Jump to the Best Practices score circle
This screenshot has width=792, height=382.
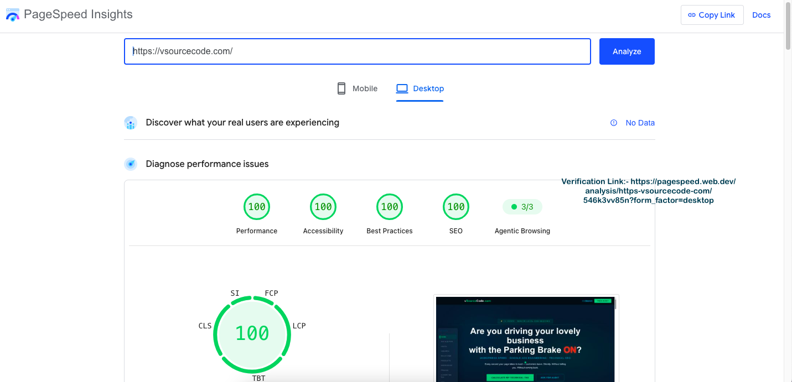point(390,207)
